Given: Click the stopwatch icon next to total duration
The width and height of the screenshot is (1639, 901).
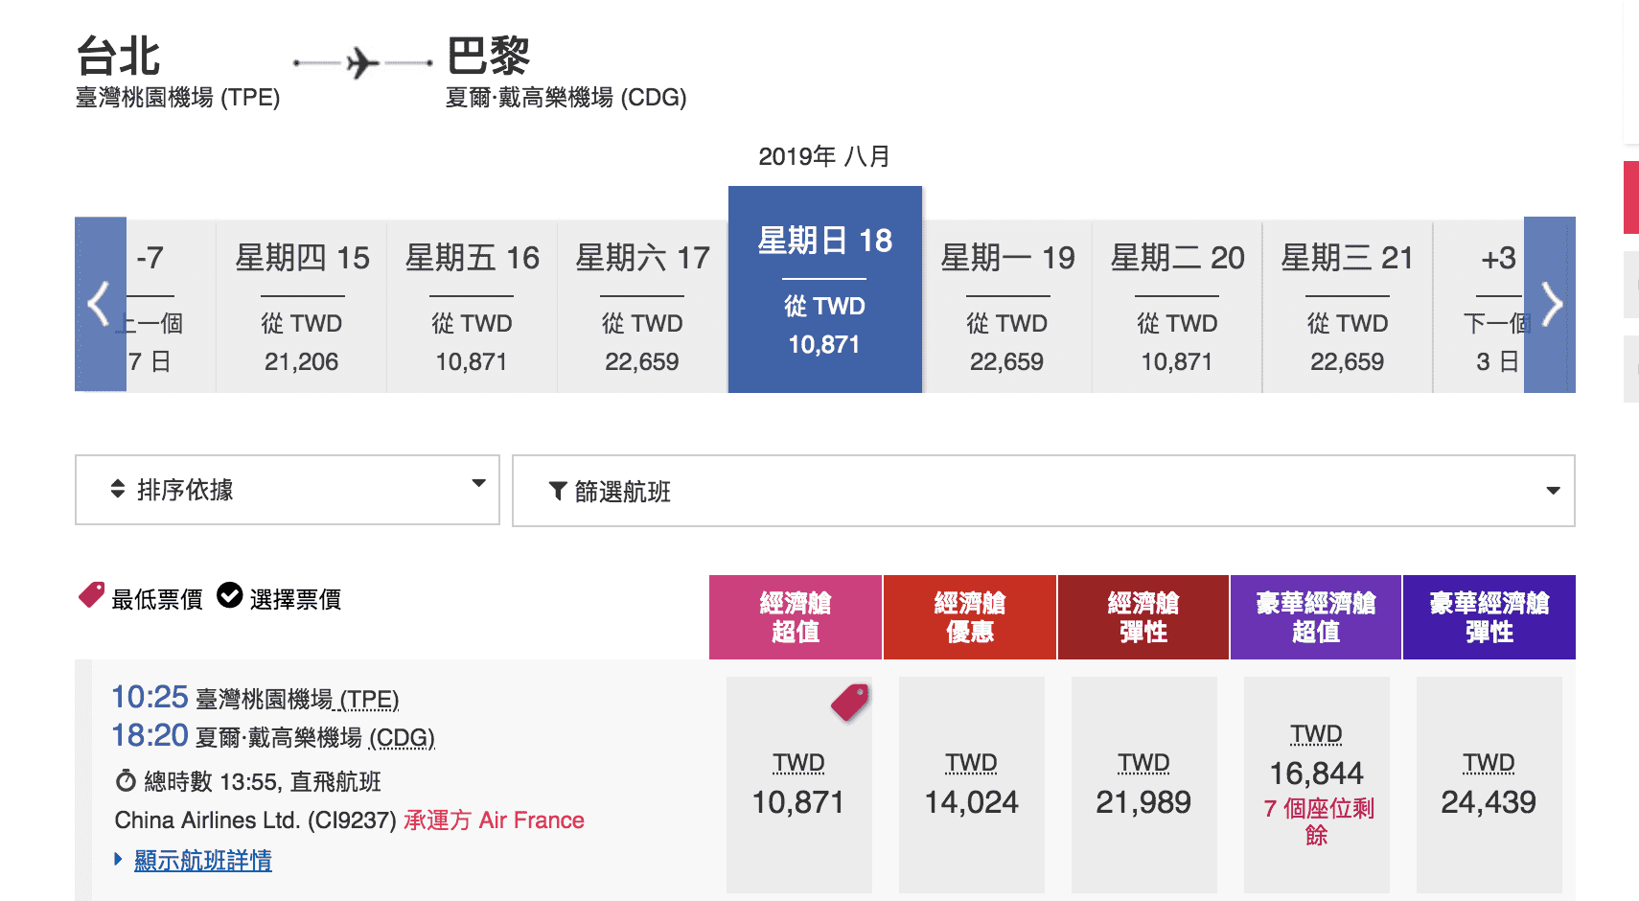Looking at the screenshot, I should click(126, 781).
